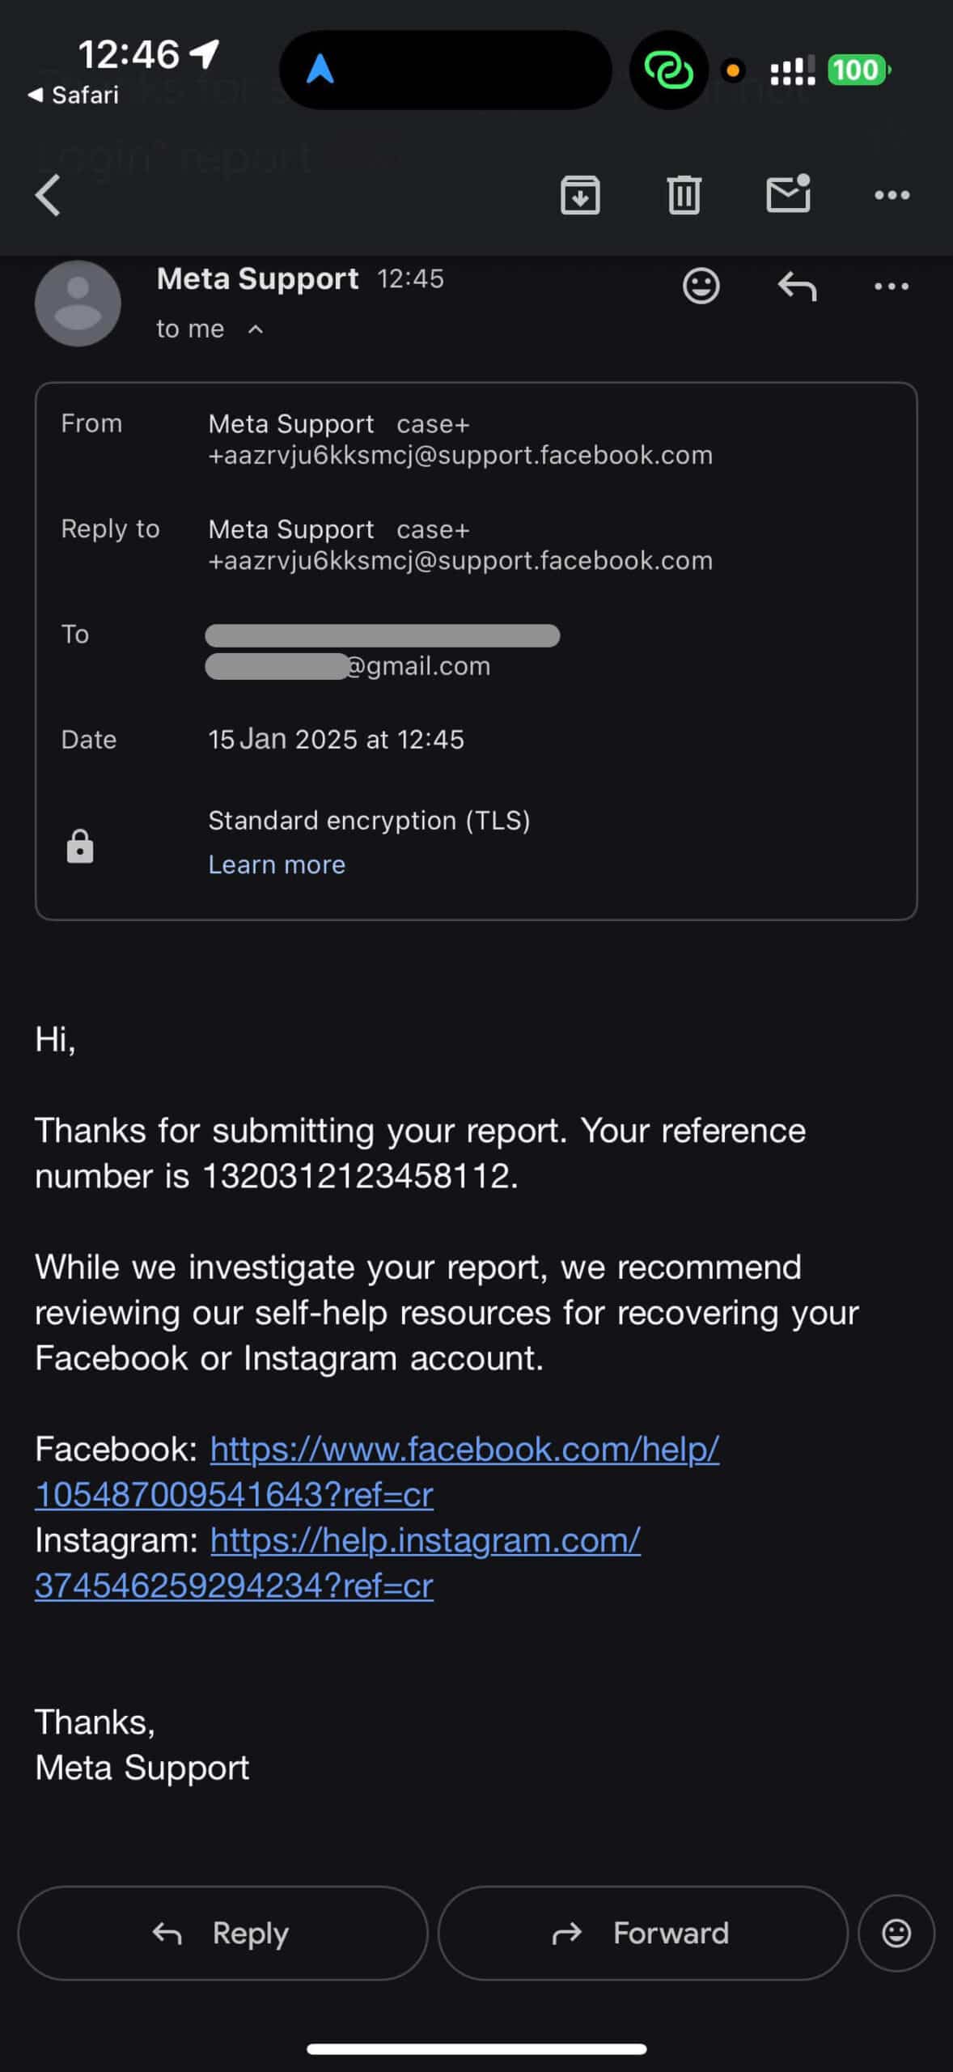Viewport: 953px width, 2072px height.
Task: Tap the bottom emoji reaction button
Action: pyautogui.click(x=896, y=1933)
